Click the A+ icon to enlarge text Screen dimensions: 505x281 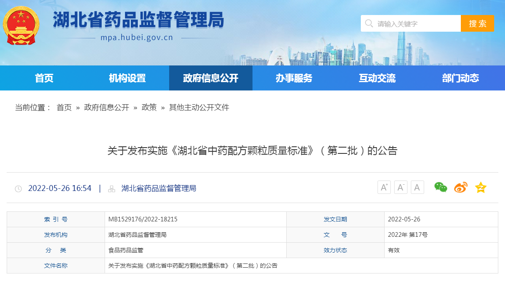tap(384, 187)
